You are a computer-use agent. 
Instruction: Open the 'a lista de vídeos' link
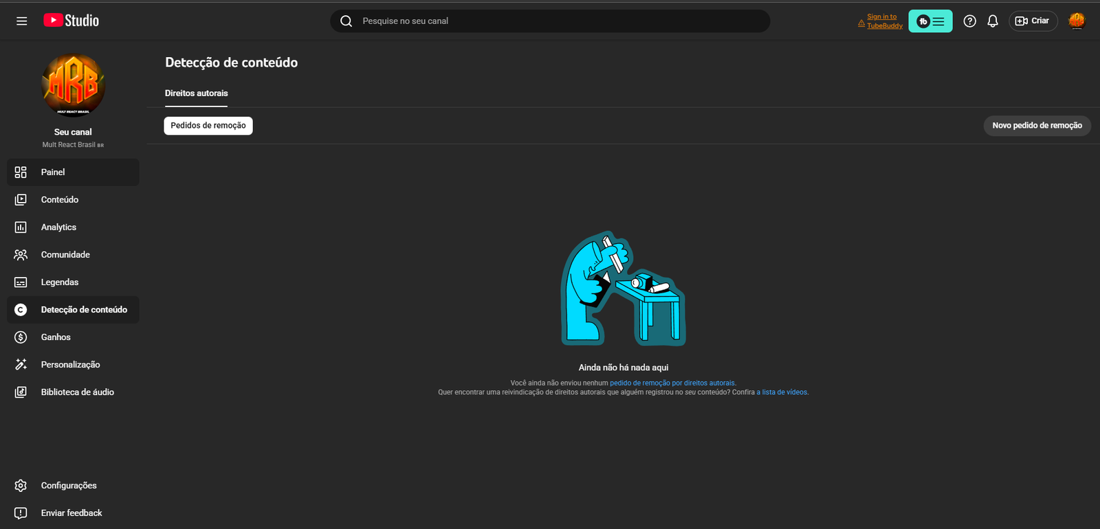(782, 392)
